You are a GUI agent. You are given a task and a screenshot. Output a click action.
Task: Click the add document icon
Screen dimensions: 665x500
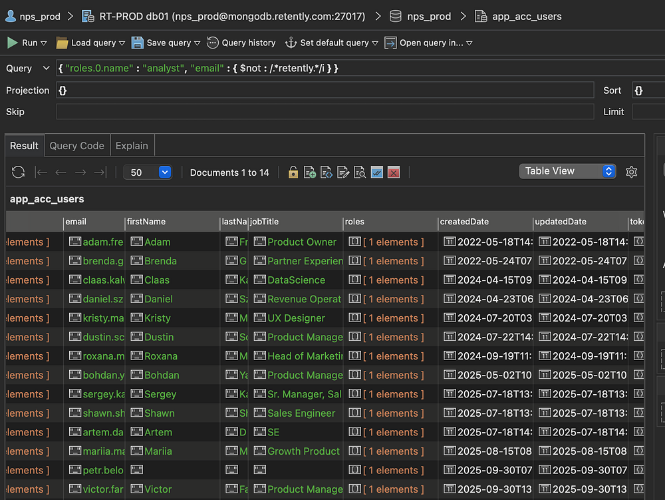(310, 172)
